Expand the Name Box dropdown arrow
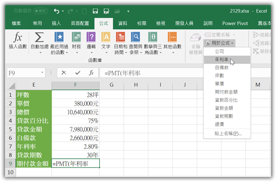The image size is (276, 182). pyautogui.click(x=42, y=72)
